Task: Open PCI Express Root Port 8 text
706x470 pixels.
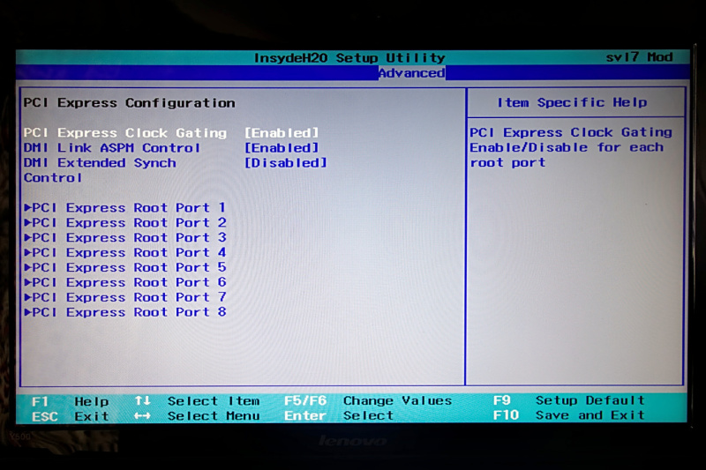Action: (x=129, y=311)
